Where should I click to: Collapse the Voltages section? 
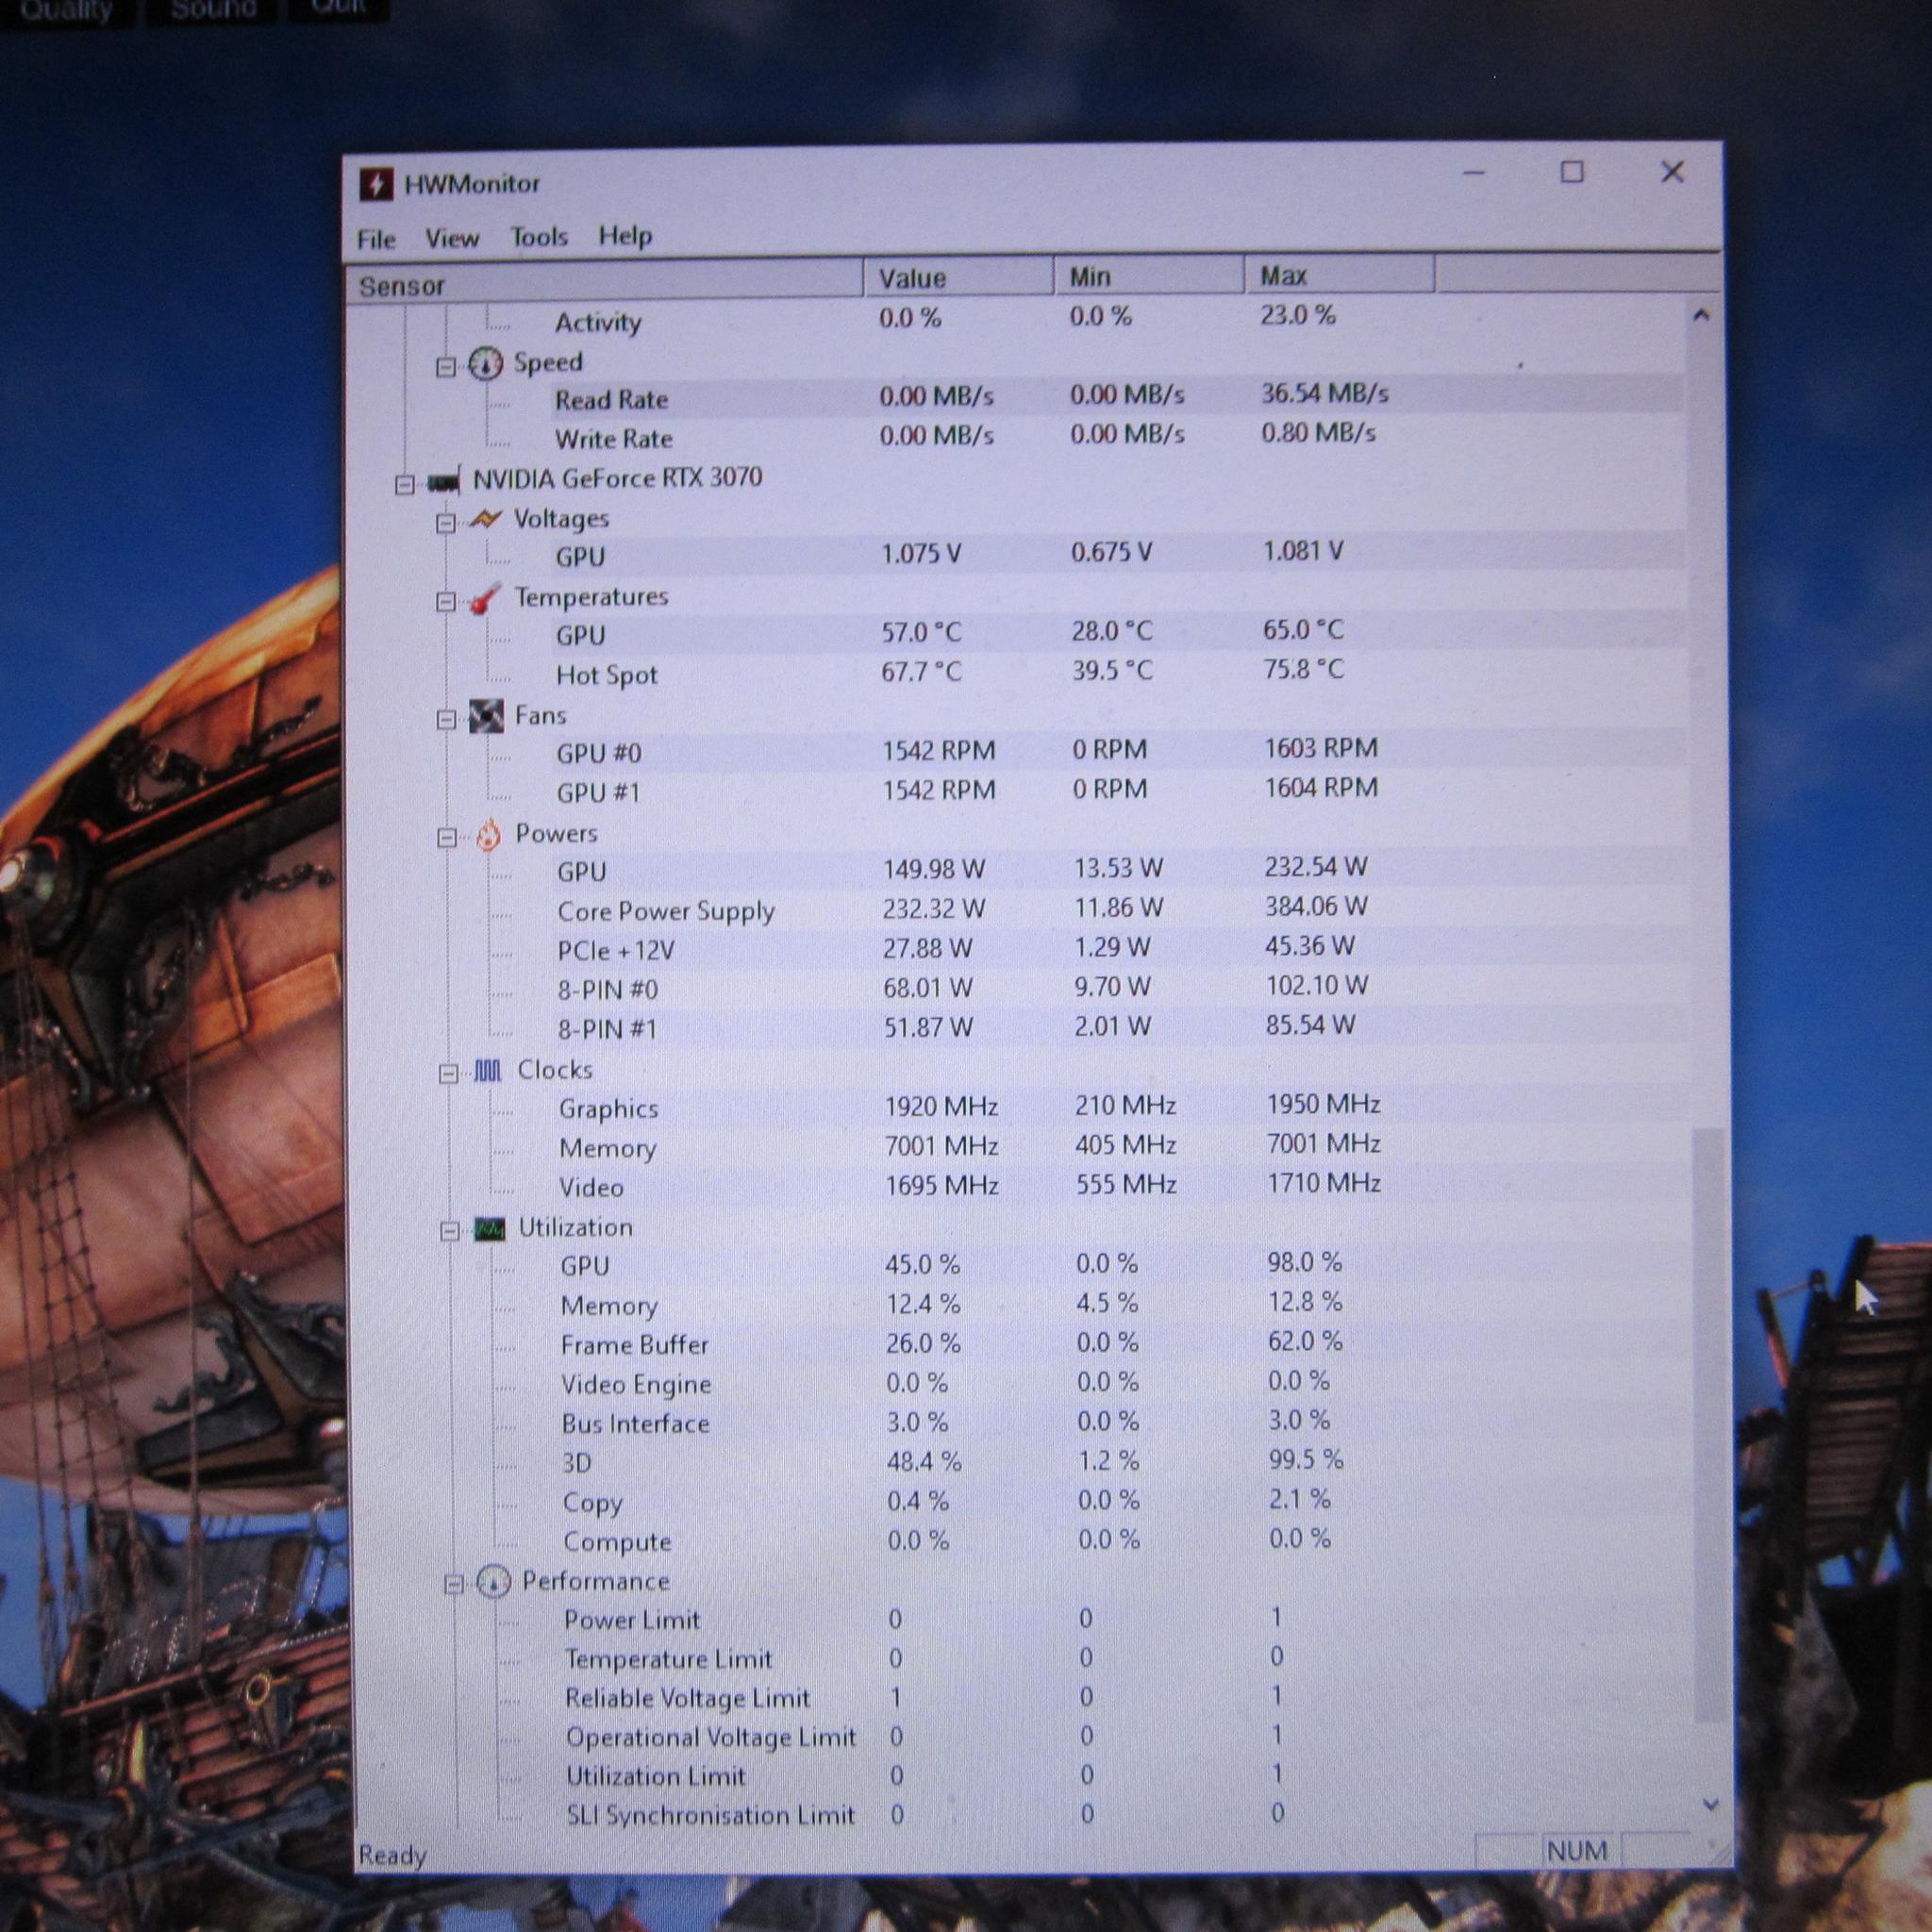tap(446, 524)
